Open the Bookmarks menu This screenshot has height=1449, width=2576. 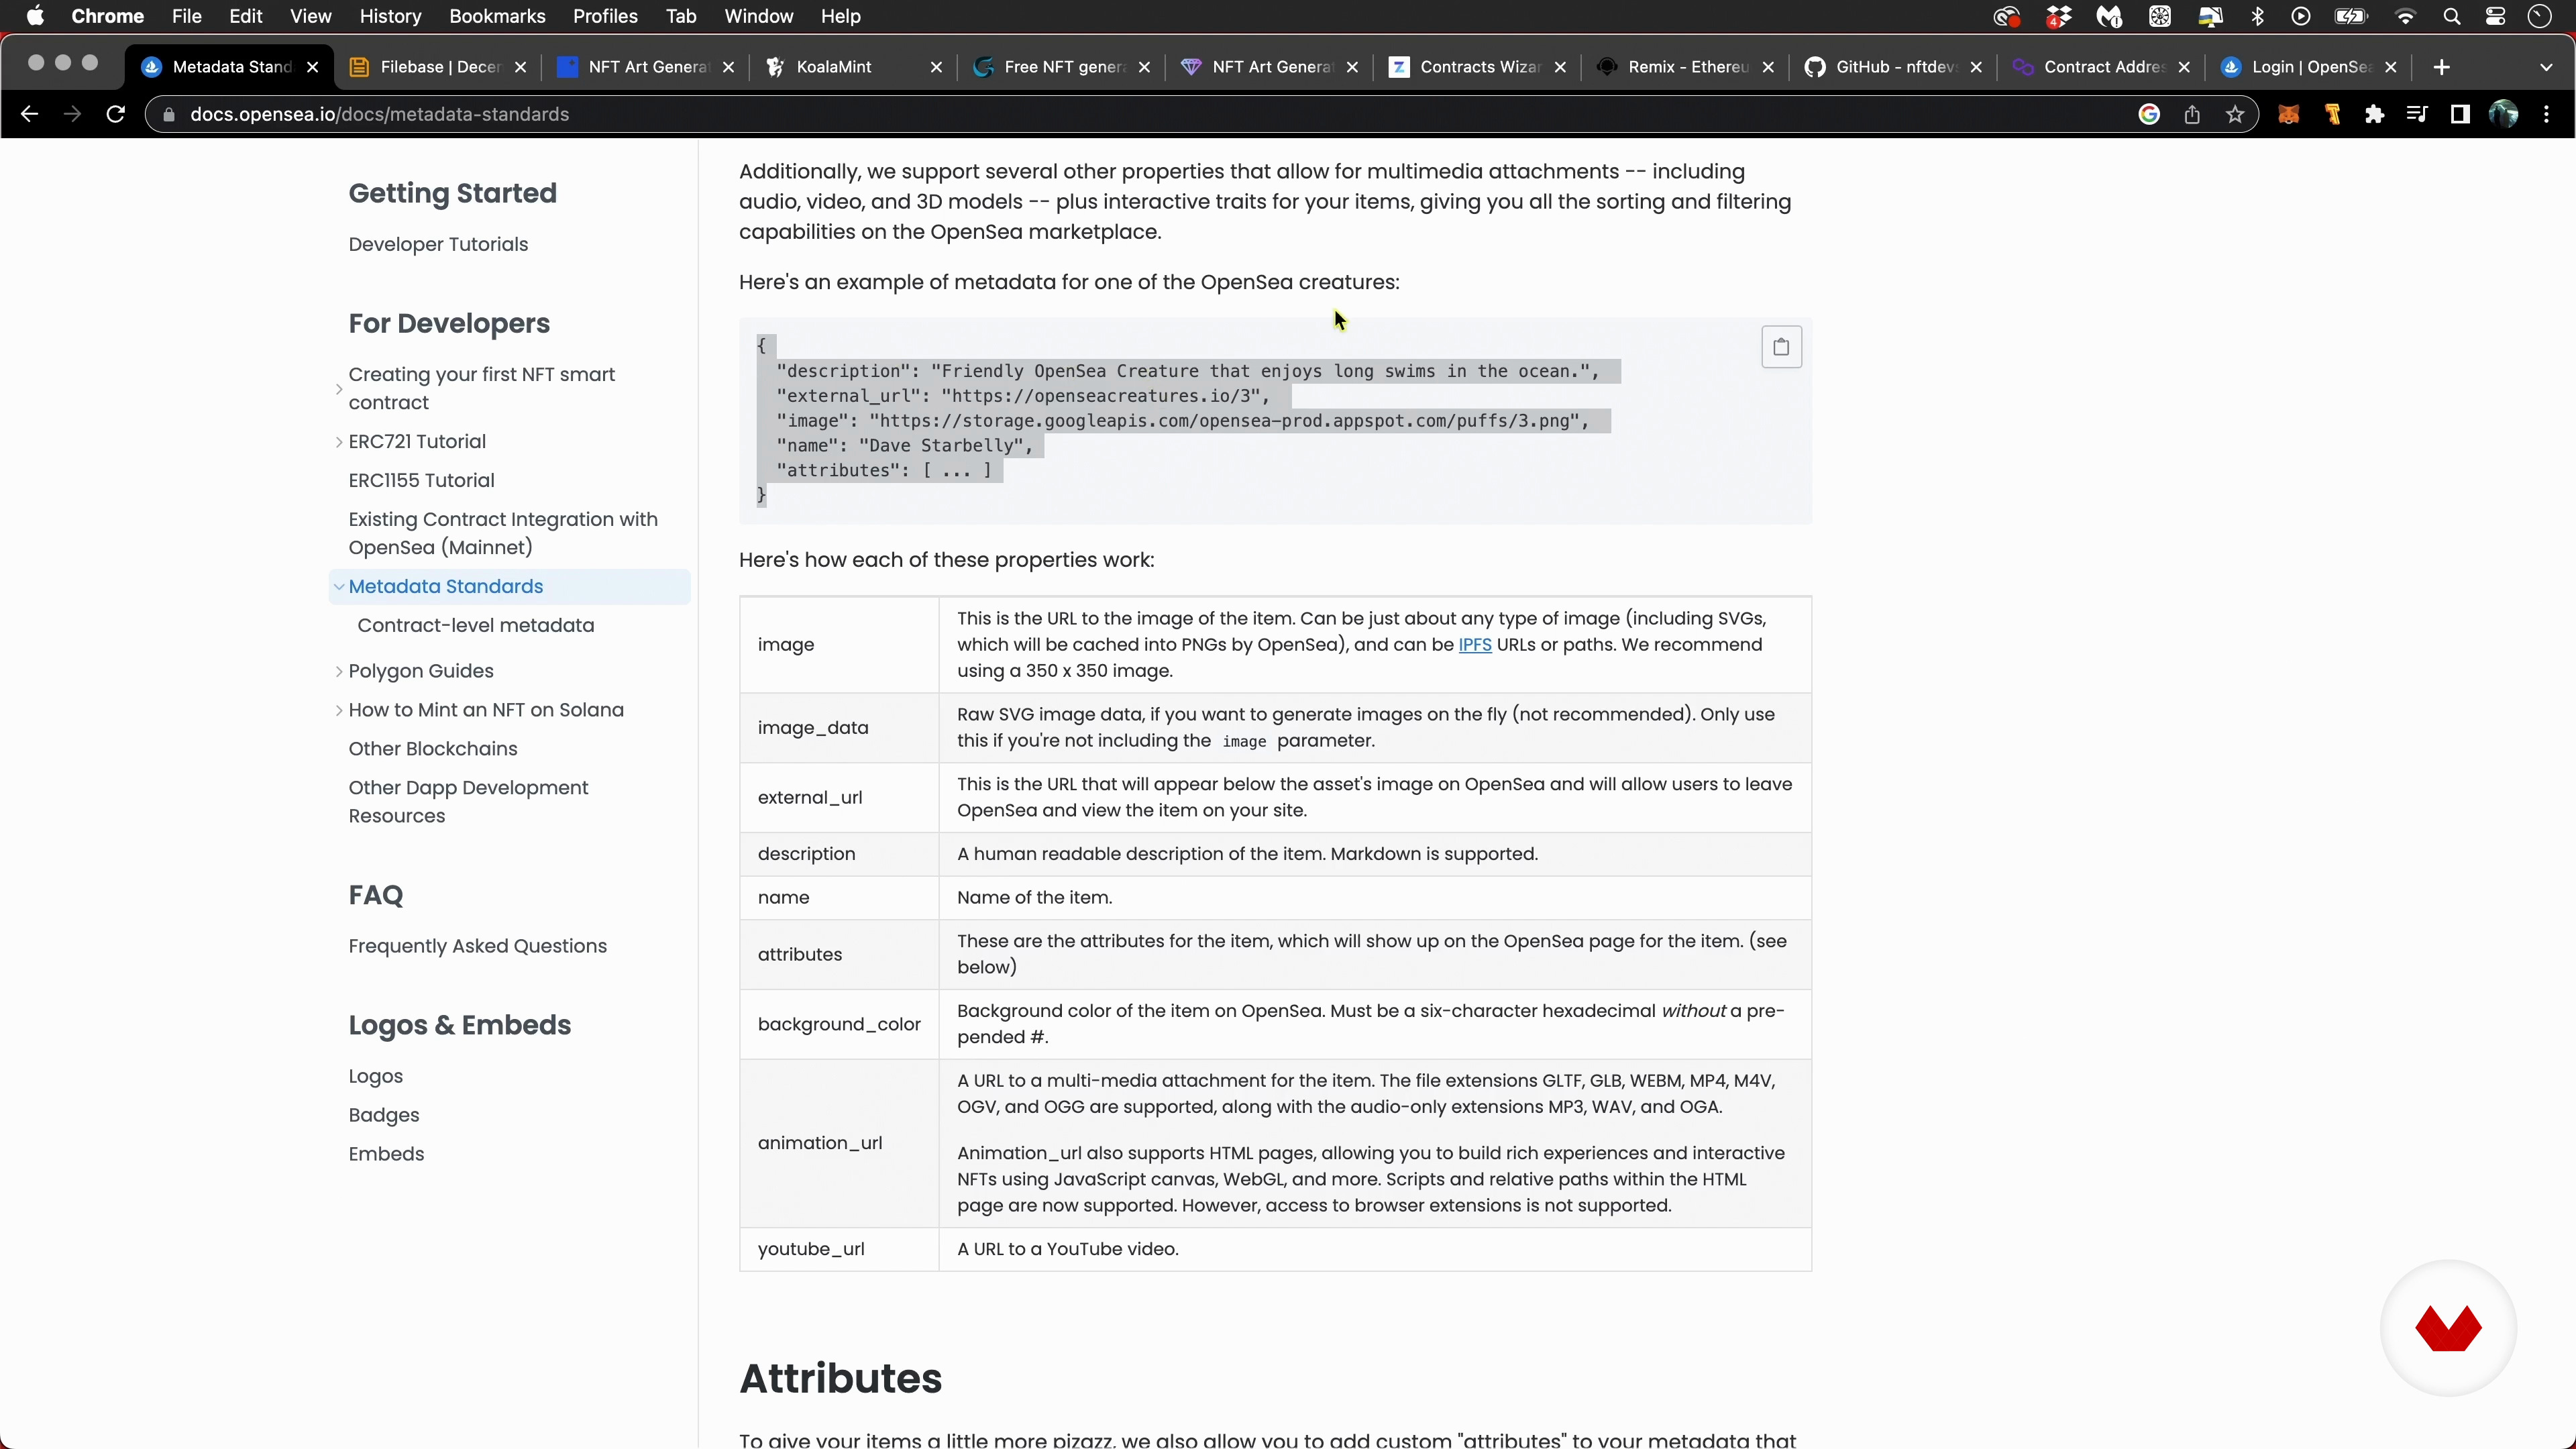[x=497, y=16]
